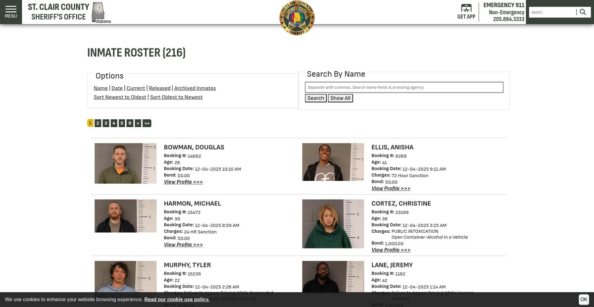Sort roster by Date link
This screenshot has width=594, height=307.
coord(117,88)
